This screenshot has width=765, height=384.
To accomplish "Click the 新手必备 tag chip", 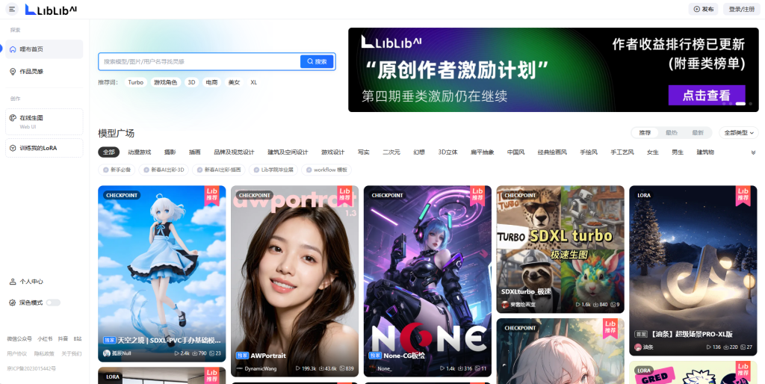I will 117,170.
